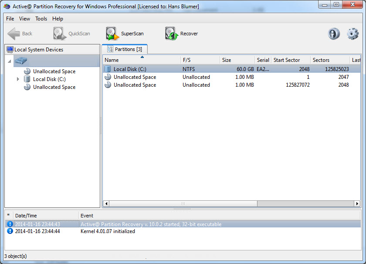Select the Unallocated Space row at sector 125827072
This screenshot has width=366, height=264.
231,85
